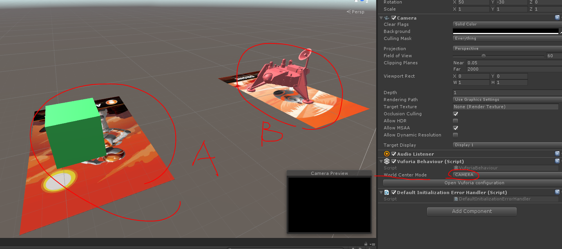Image resolution: width=562 pixels, height=249 pixels.
Task: Click Open Vuforia configuration button
Action: [473, 183]
